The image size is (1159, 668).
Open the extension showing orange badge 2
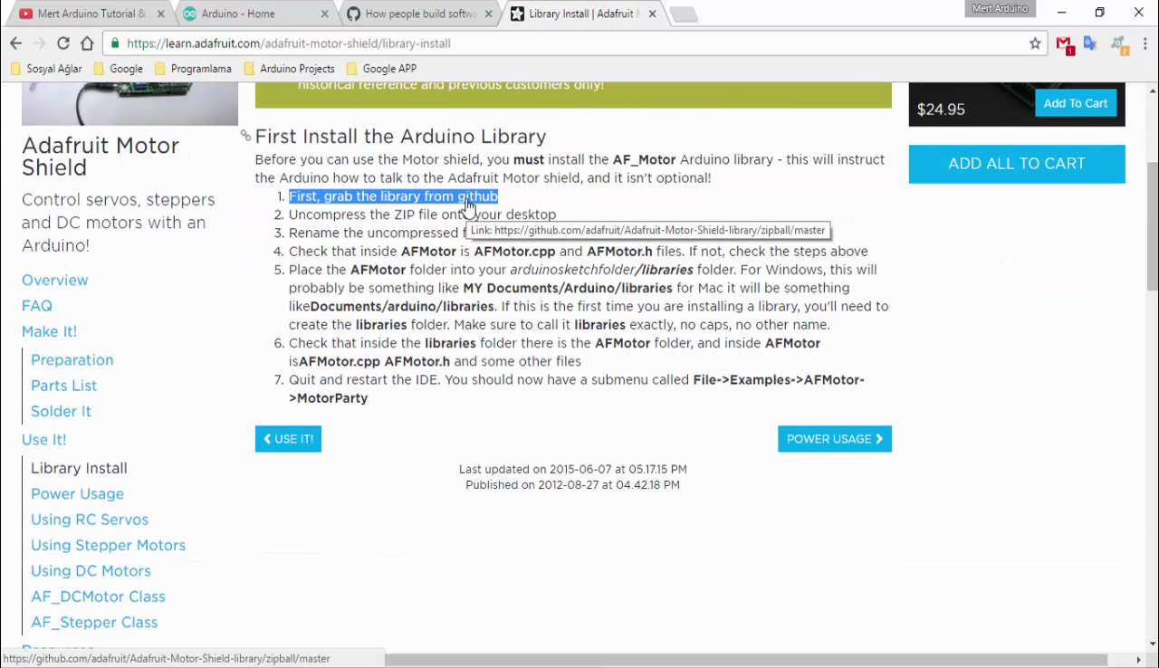1117,43
